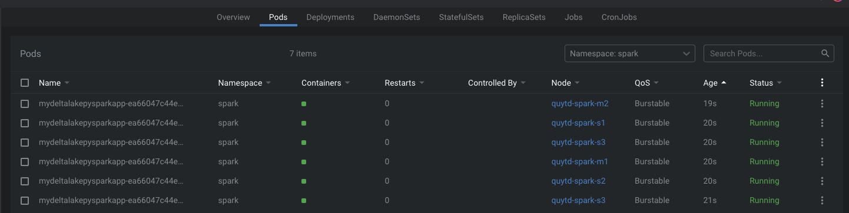Switch to the CronJobs tab
This screenshot has width=849, height=213.
pyautogui.click(x=619, y=17)
